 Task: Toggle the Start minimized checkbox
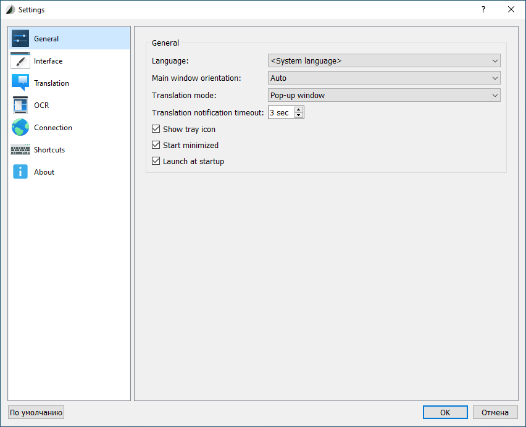tap(156, 146)
